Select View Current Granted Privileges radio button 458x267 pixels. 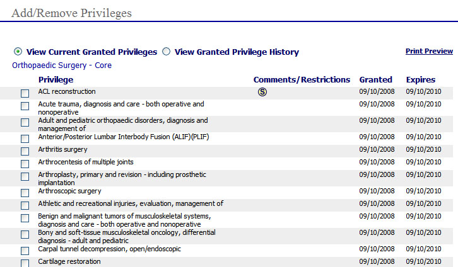tap(18, 52)
